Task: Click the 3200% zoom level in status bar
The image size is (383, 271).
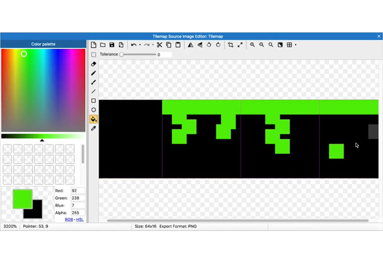Action: [x=10, y=226]
